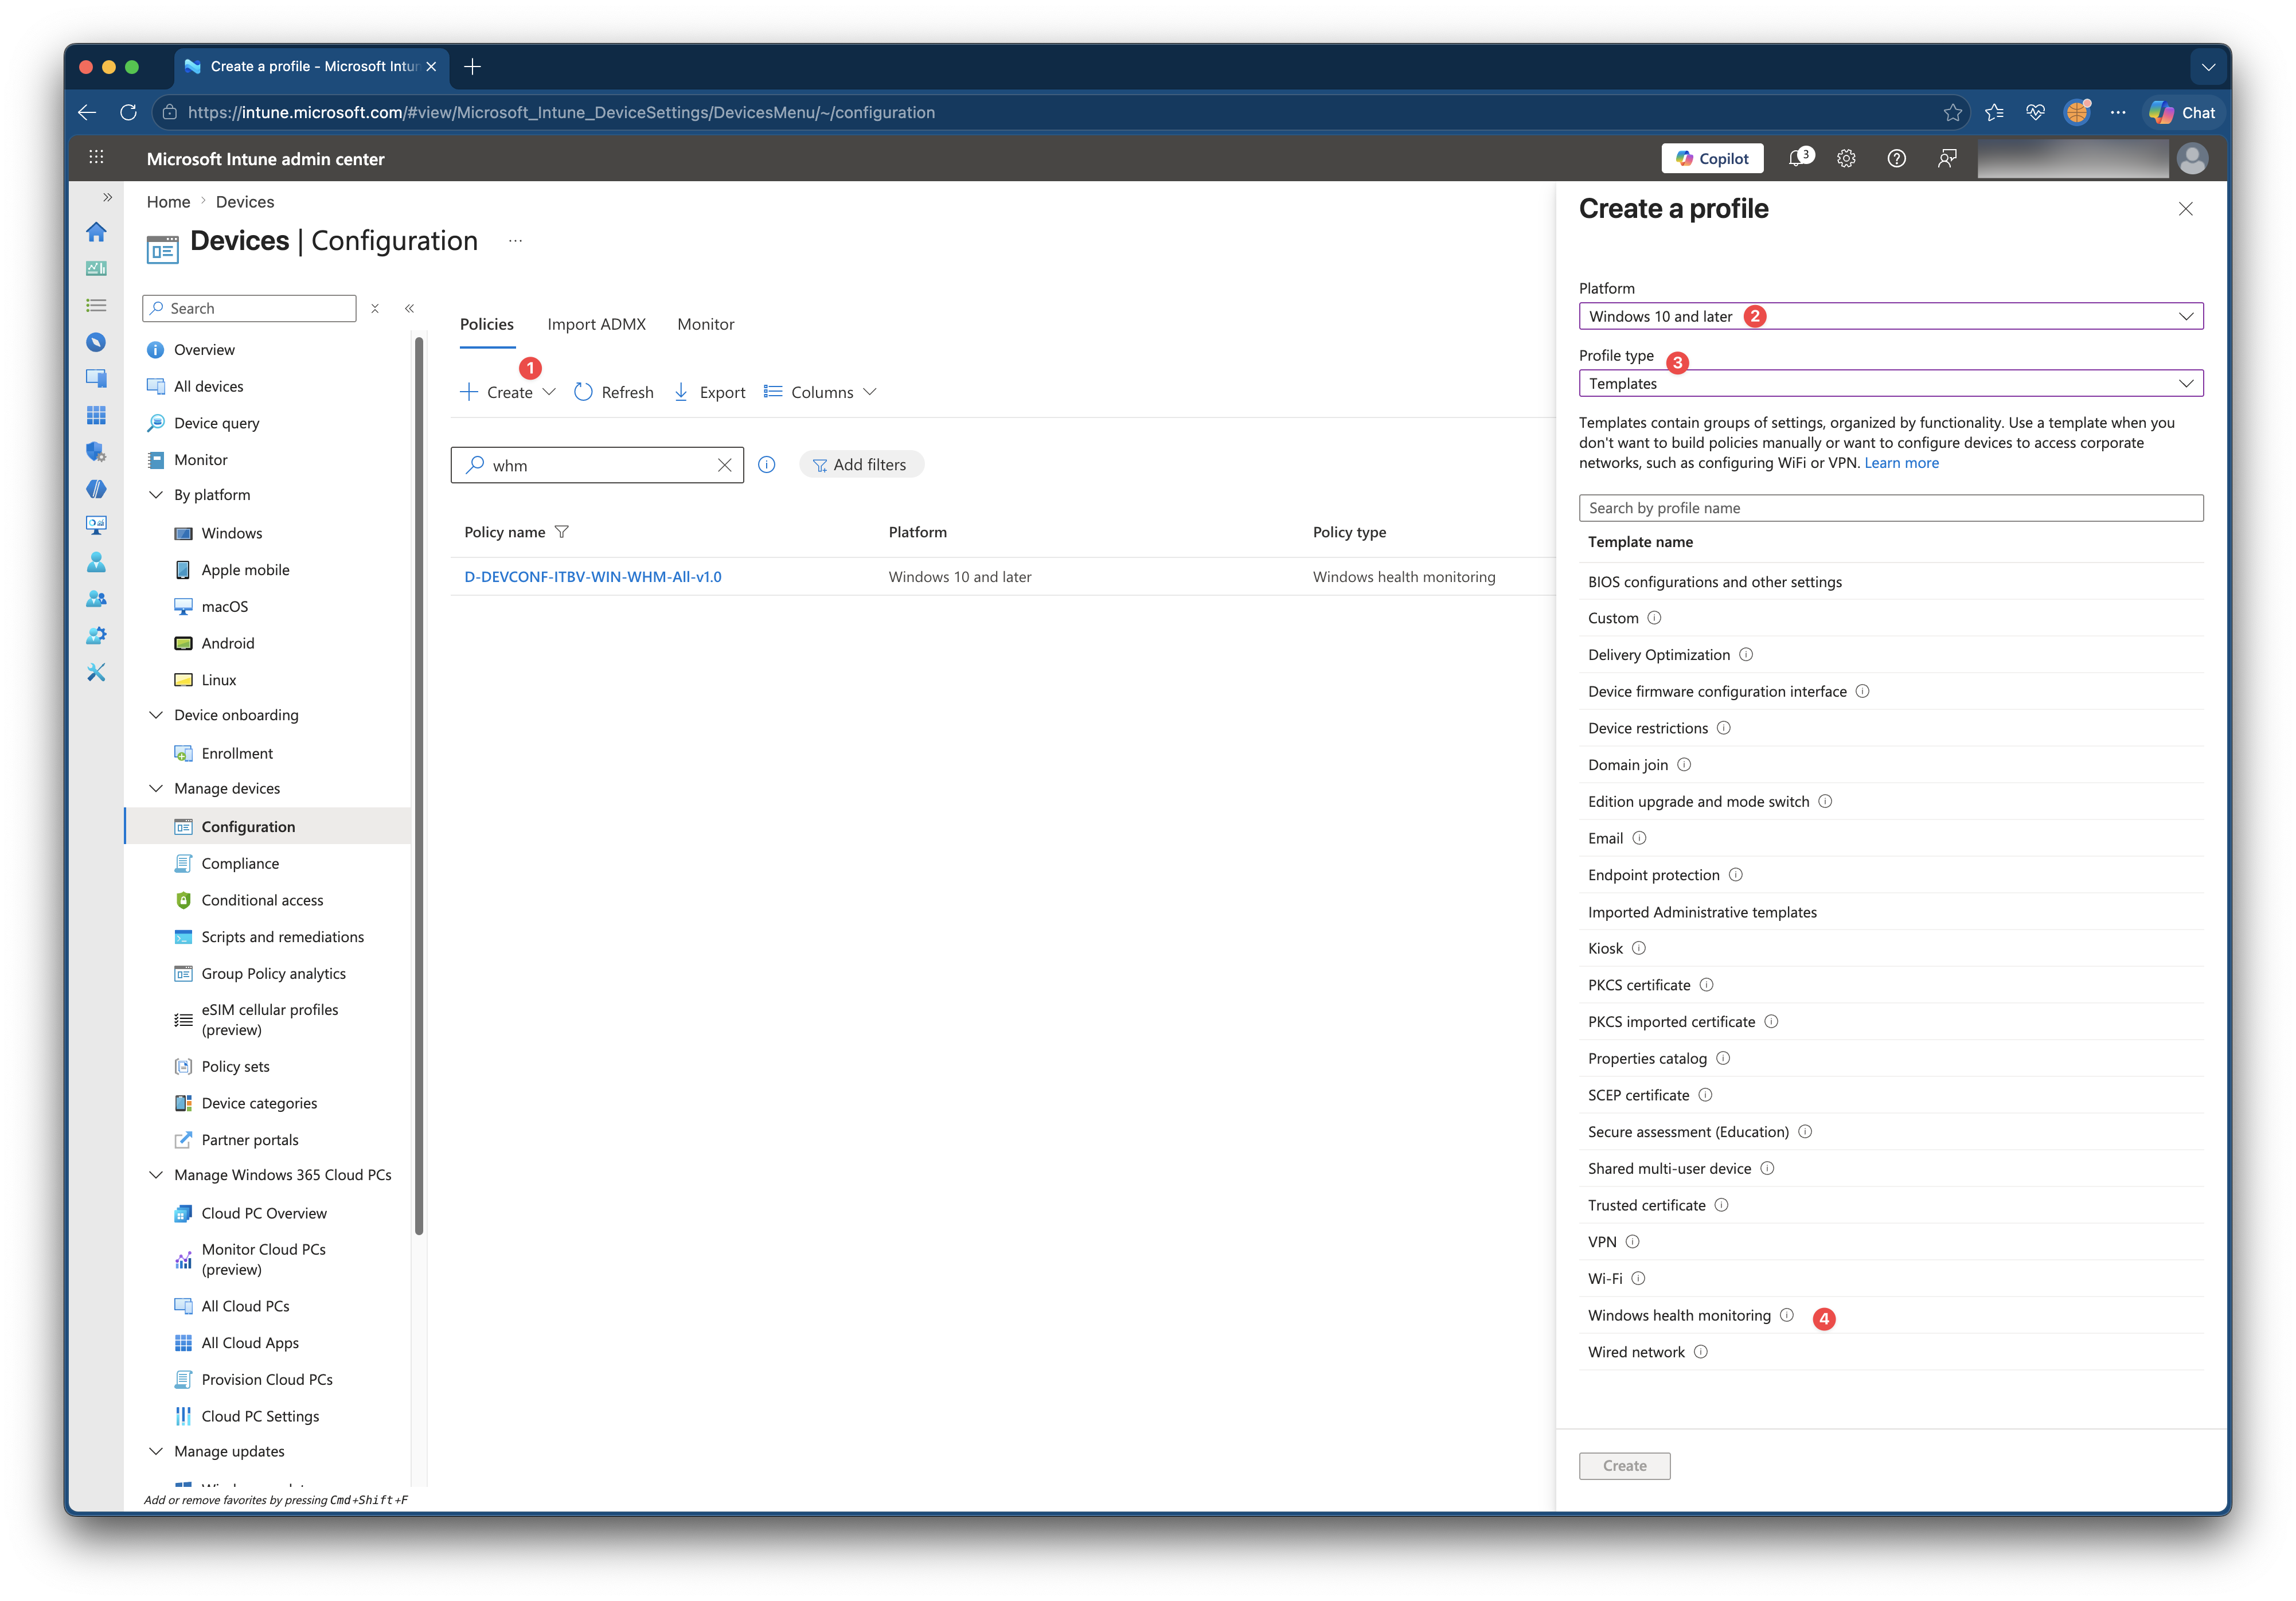Click the Copilot button in header
This screenshot has width=2296, height=1601.
click(1712, 158)
